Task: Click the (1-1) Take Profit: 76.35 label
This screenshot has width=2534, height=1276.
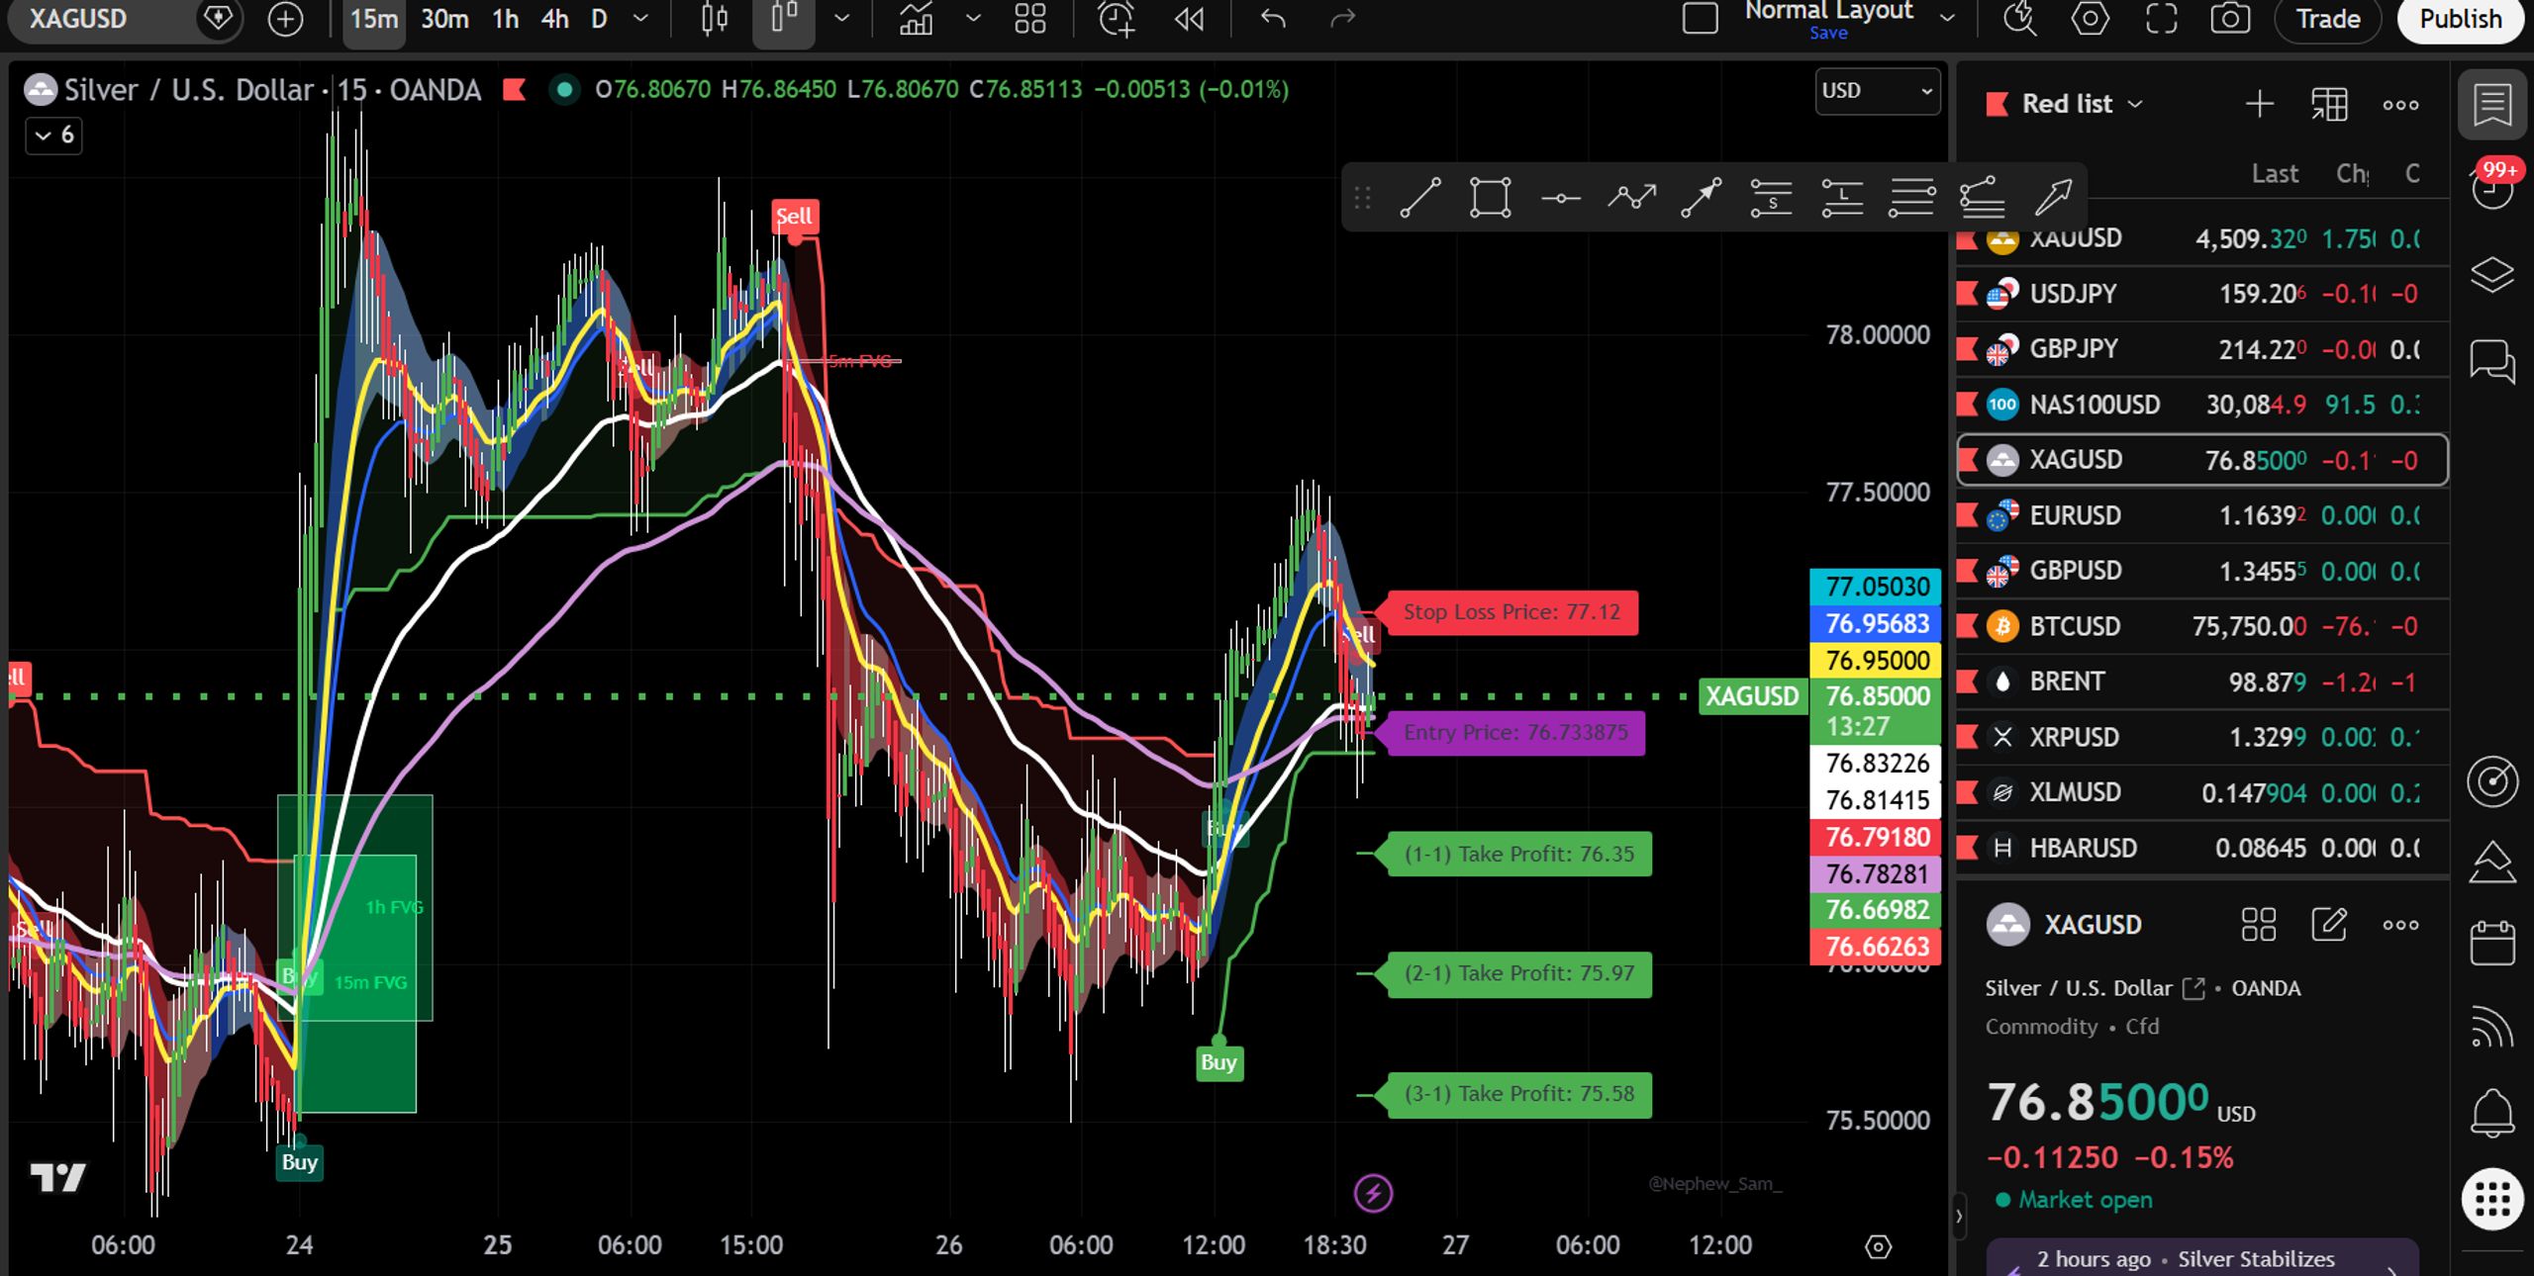Action: [1519, 854]
